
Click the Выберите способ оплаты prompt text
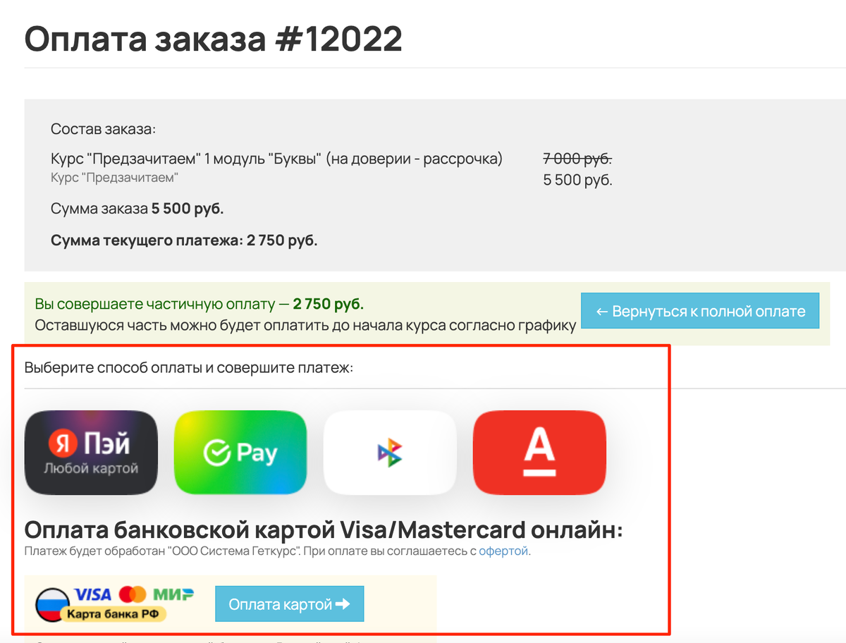tap(188, 367)
